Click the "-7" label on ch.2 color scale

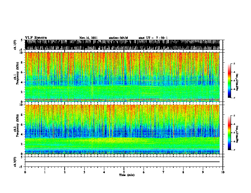tap(234, 150)
